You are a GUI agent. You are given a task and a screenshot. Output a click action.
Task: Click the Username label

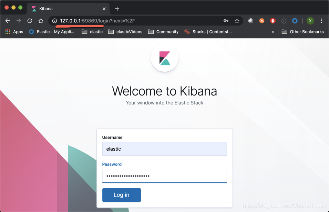tap(112, 138)
